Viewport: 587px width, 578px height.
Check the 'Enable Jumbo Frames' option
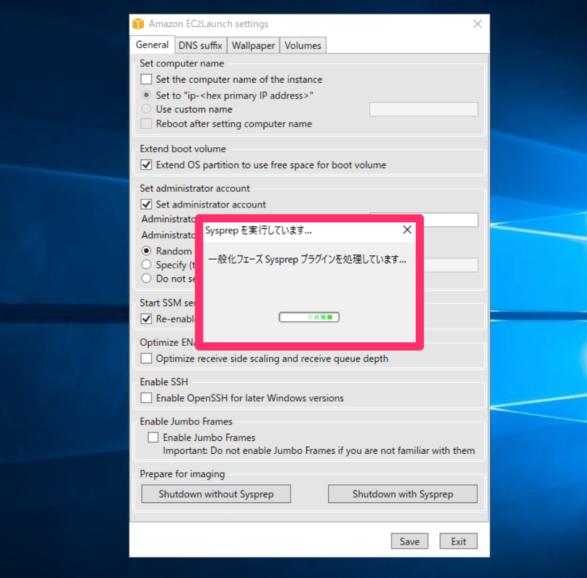coord(153,437)
